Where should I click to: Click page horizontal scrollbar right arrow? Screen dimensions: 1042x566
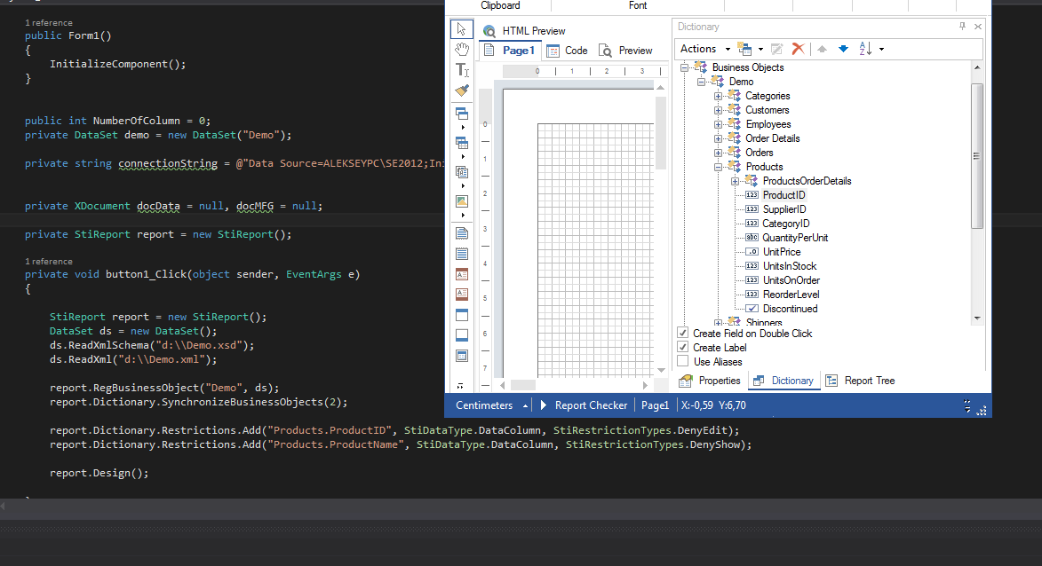[645, 385]
